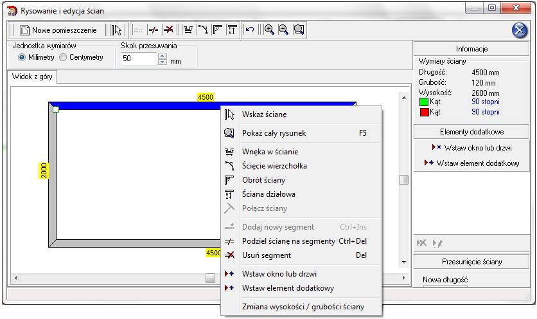The width and height of the screenshot is (537, 319).
Task: Choose Obrót ściany menu entry
Action: pyautogui.click(x=301, y=180)
